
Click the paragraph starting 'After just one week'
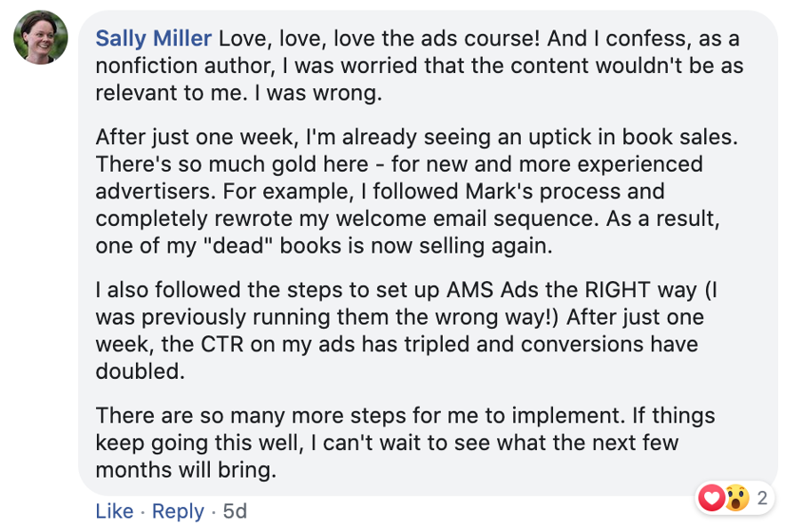(x=417, y=191)
